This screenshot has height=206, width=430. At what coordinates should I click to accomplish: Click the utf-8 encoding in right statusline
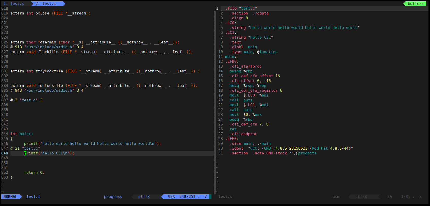tap(361, 197)
